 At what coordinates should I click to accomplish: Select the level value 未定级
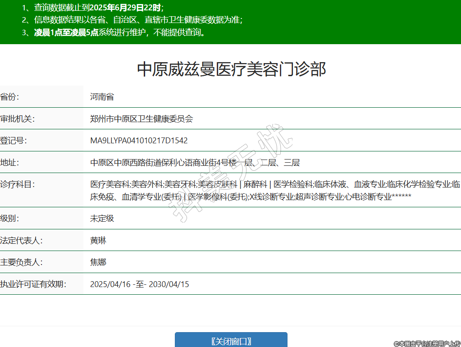(102, 219)
